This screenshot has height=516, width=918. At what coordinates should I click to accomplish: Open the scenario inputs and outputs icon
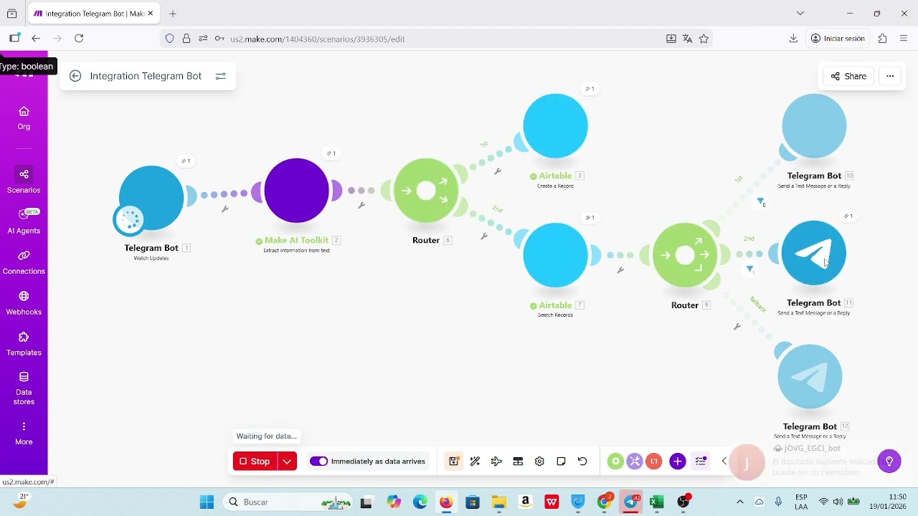pyautogui.click(x=518, y=462)
